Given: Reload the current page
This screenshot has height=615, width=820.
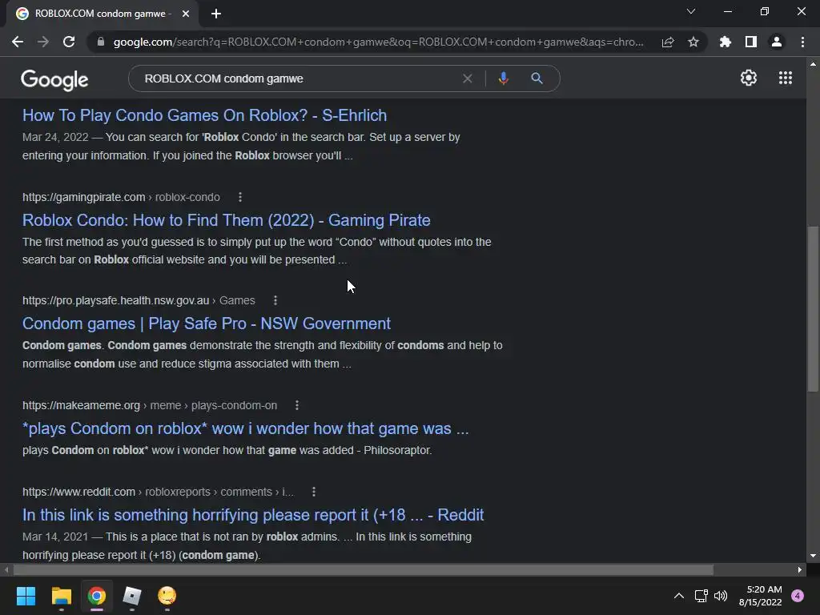Looking at the screenshot, I should (x=69, y=42).
